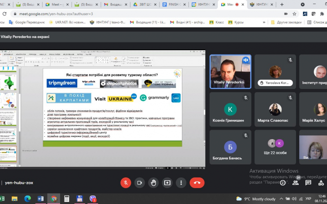Open the '9°C Mostly cloudy' weather widget
327x204 pixels.
click(256, 199)
